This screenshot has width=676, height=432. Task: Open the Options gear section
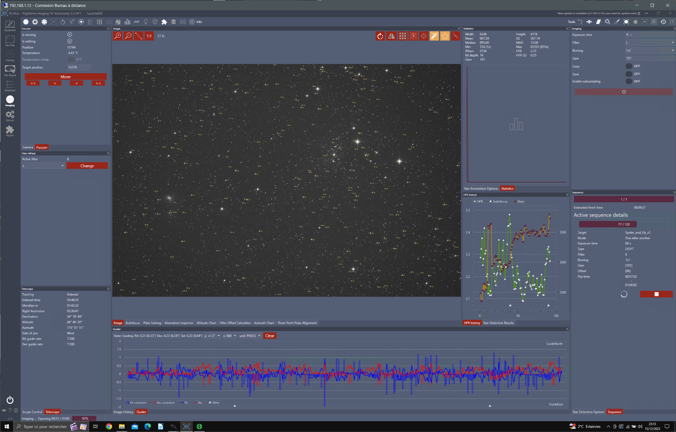pyautogui.click(x=10, y=116)
